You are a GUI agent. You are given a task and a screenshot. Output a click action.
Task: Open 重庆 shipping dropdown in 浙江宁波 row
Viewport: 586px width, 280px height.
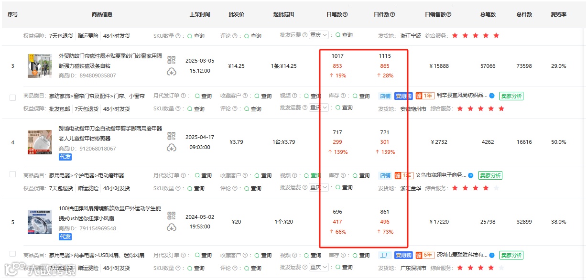tap(319, 35)
